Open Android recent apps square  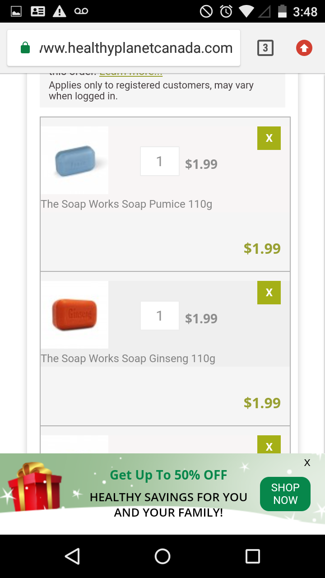click(252, 556)
